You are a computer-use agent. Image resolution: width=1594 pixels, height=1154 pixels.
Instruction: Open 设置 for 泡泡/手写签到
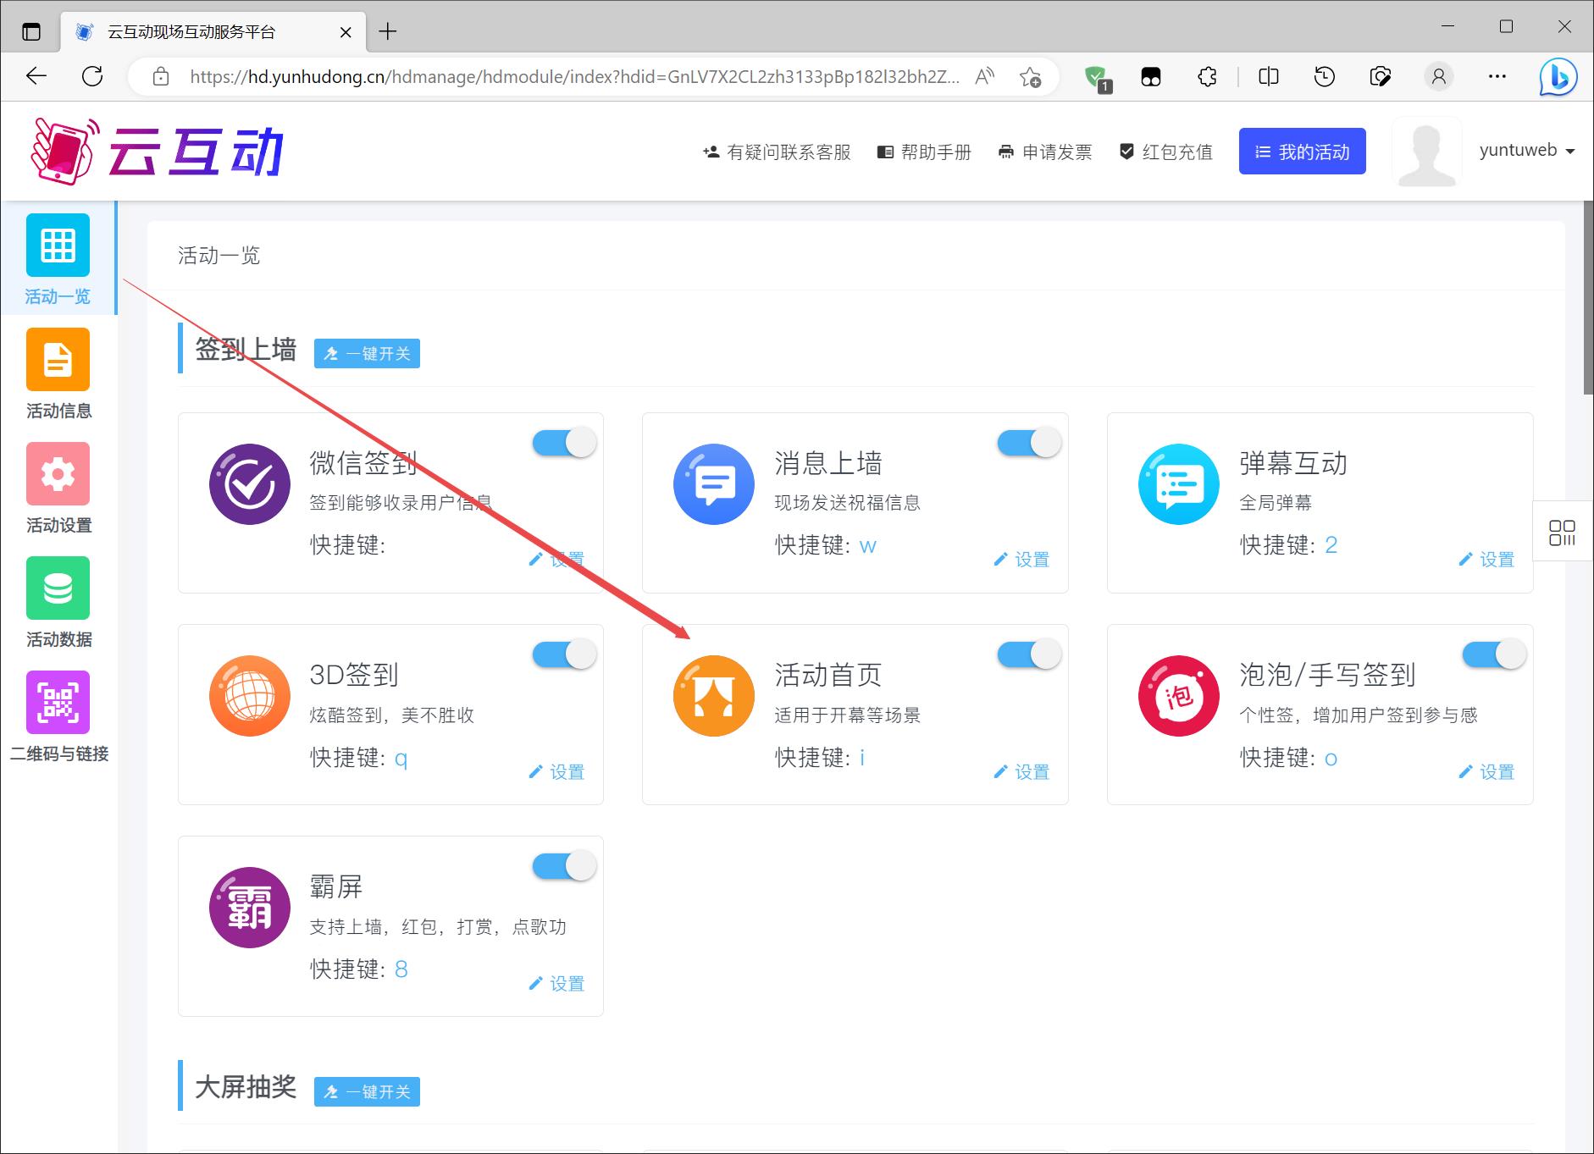tap(1486, 772)
